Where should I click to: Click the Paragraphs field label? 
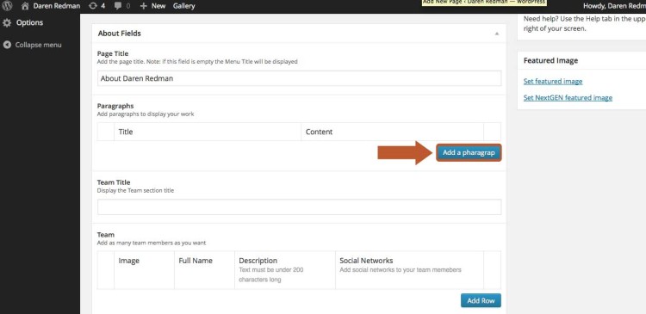point(115,106)
